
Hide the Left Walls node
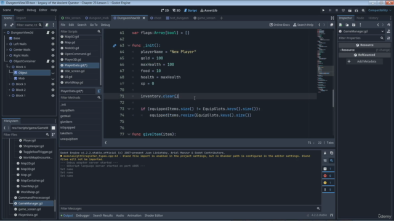pos(53,44)
